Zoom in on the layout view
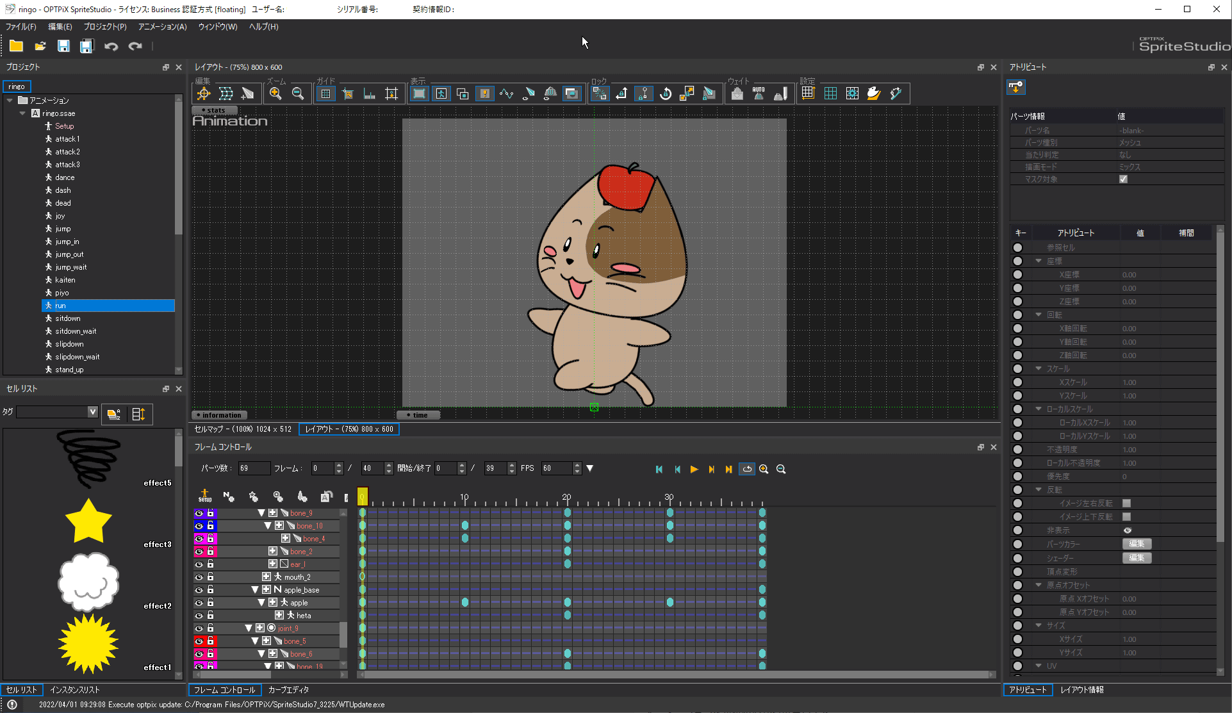The width and height of the screenshot is (1232, 713). coord(275,94)
